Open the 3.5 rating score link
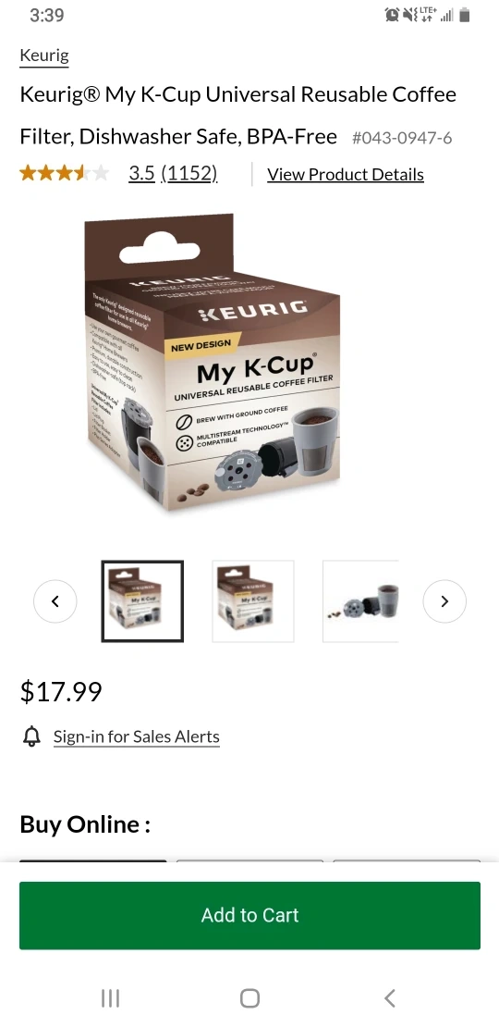The image size is (499, 1027). [x=141, y=174]
